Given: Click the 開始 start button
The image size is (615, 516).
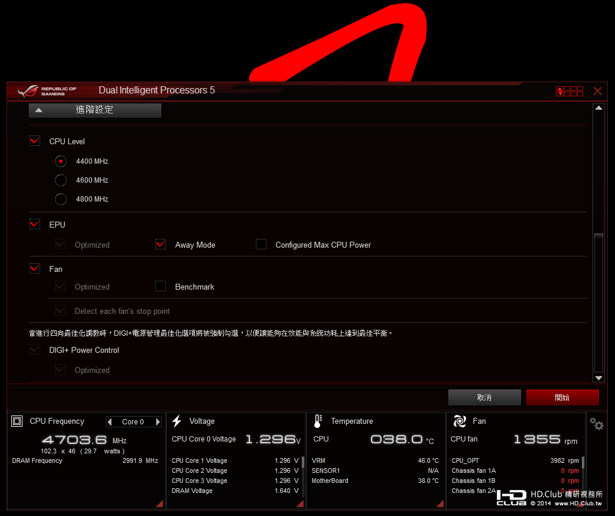Looking at the screenshot, I should tap(562, 398).
